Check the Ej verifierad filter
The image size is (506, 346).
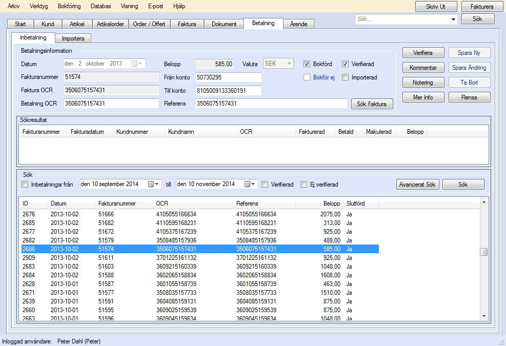click(x=303, y=185)
